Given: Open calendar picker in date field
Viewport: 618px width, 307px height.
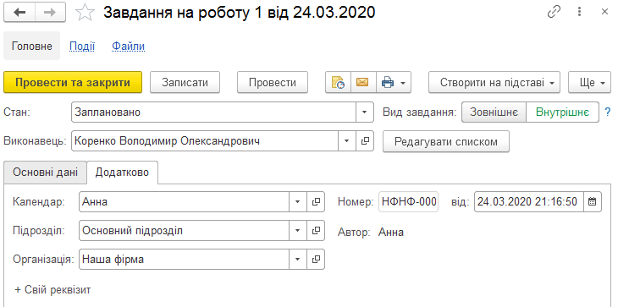Looking at the screenshot, I should 592,202.
